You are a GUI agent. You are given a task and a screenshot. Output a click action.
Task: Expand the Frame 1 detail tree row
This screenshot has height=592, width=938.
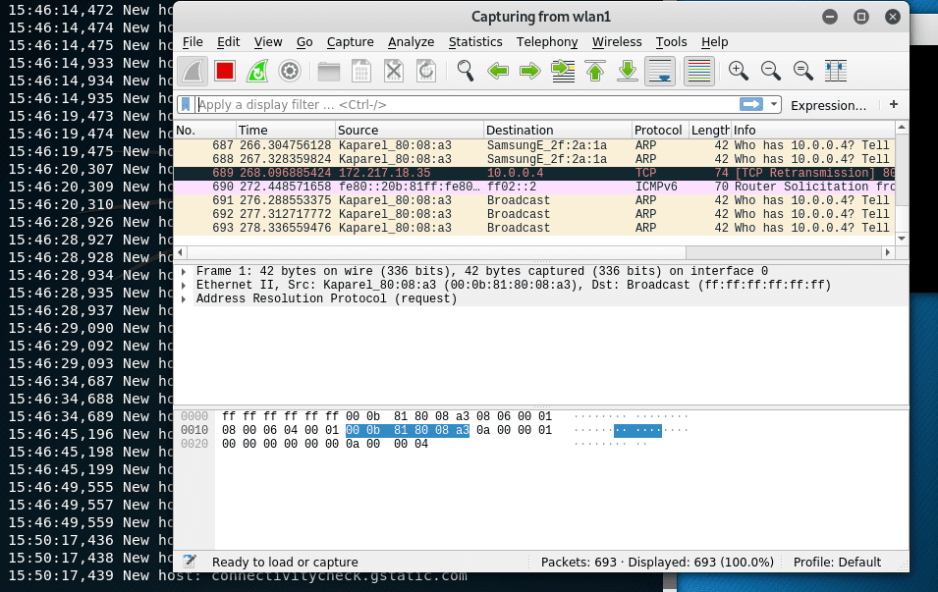click(185, 272)
